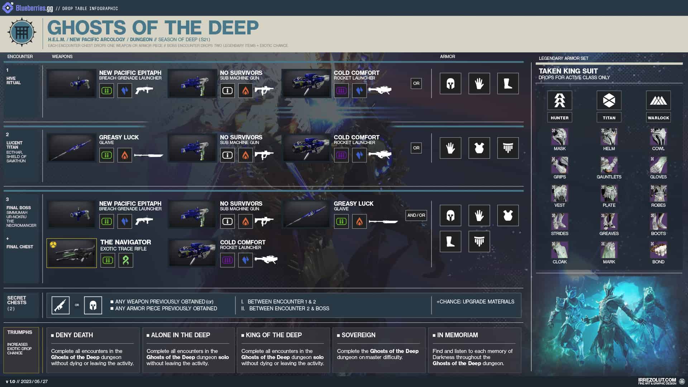Click the special ammo icon under New Pacific Epitaph, Final Boss row

click(x=106, y=221)
